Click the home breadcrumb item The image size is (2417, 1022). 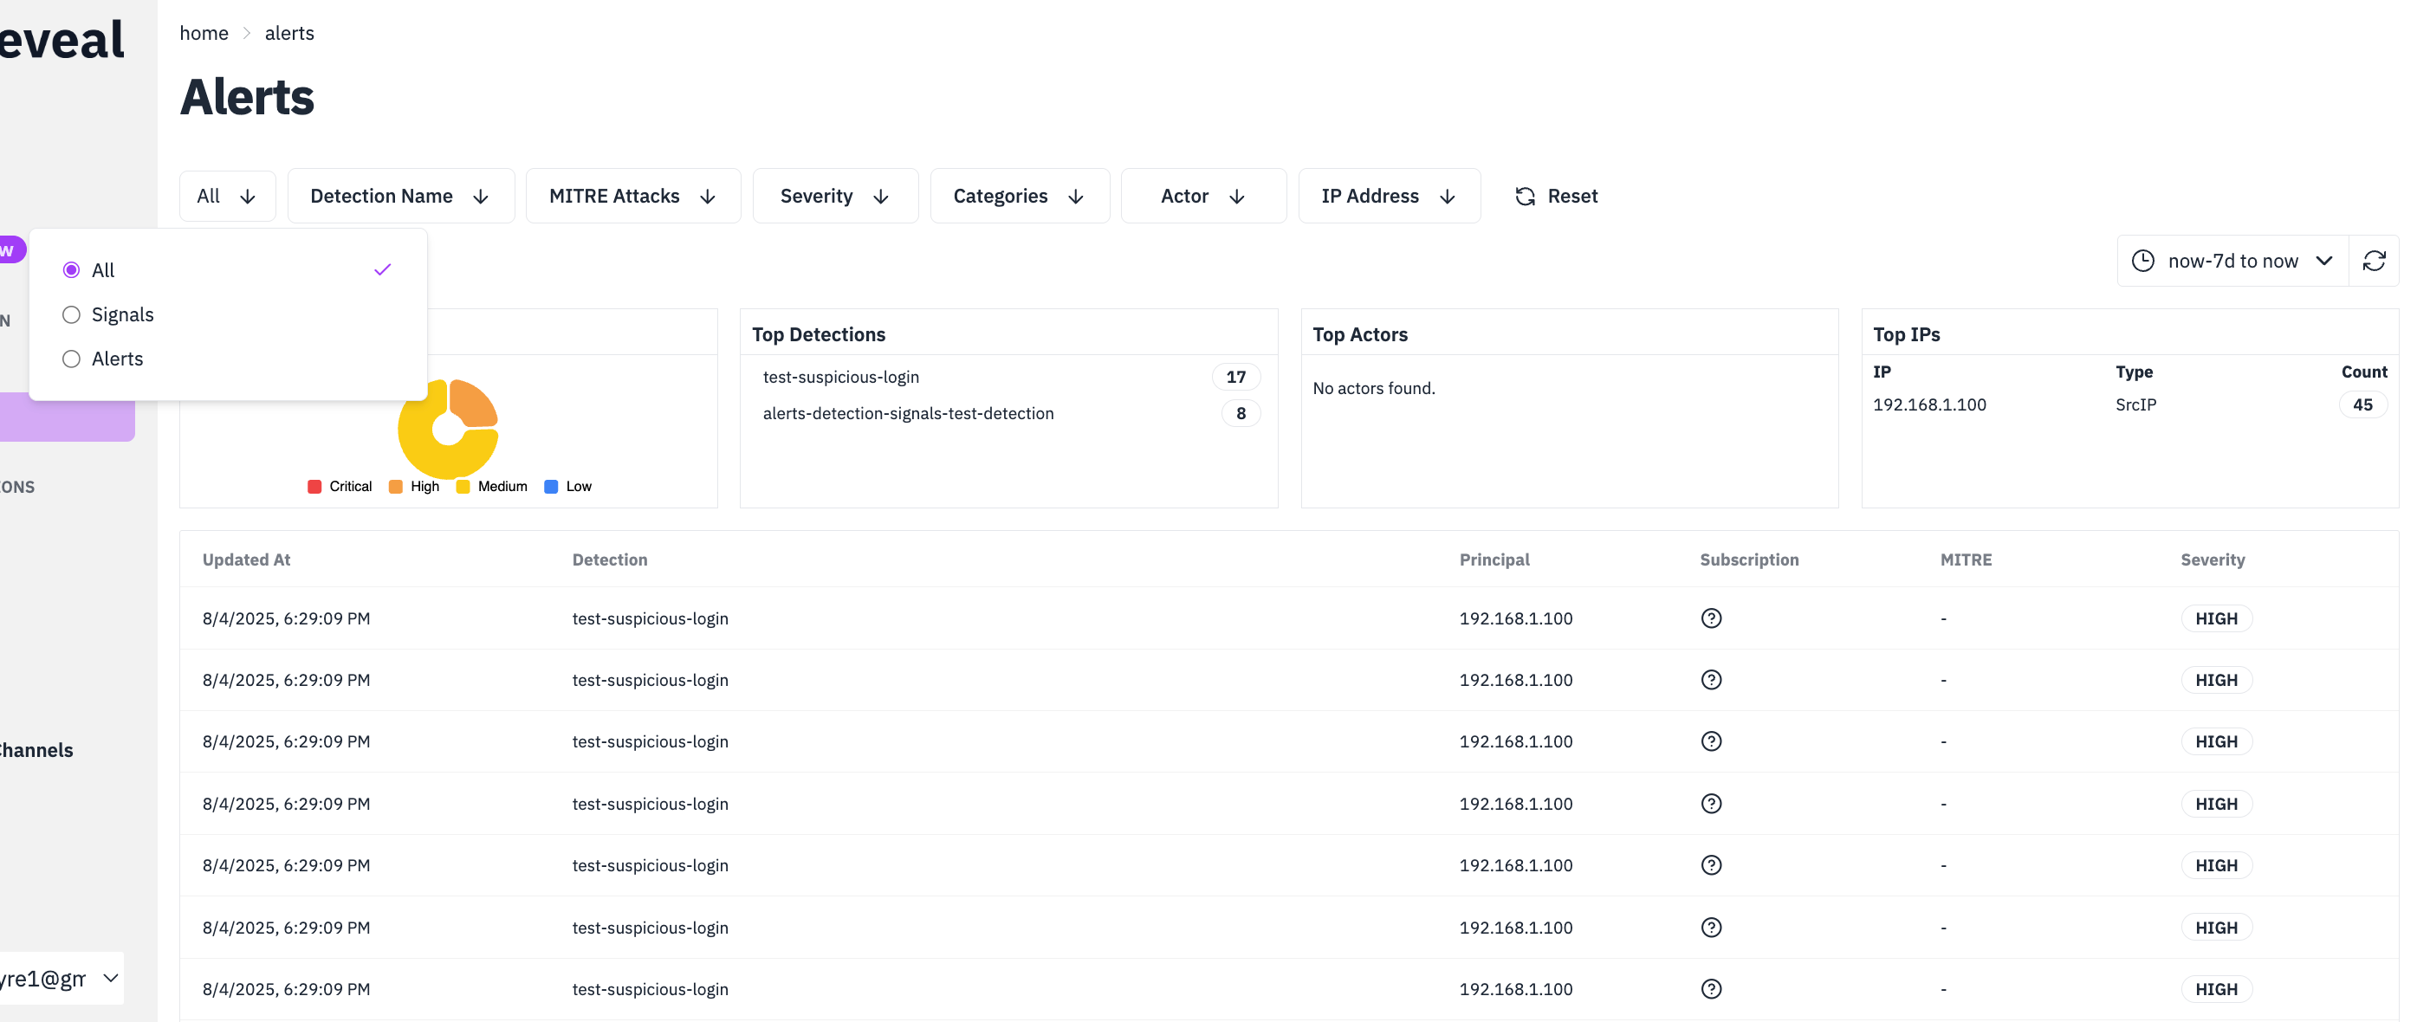tap(204, 33)
